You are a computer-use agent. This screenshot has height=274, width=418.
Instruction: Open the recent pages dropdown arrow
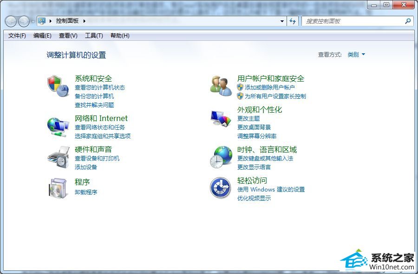pyautogui.click(x=33, y=21)
